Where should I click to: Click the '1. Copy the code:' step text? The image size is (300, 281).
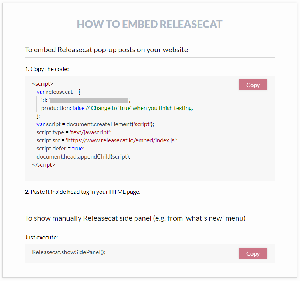46,69
